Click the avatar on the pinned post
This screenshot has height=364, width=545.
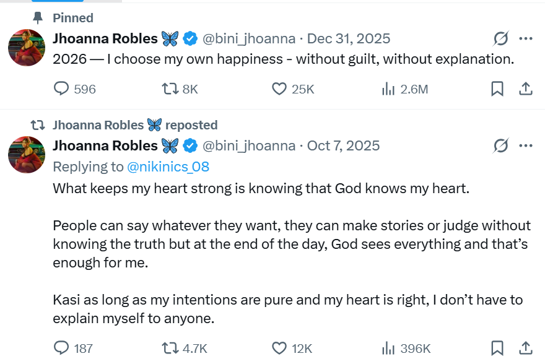click(x=27, y=47)
